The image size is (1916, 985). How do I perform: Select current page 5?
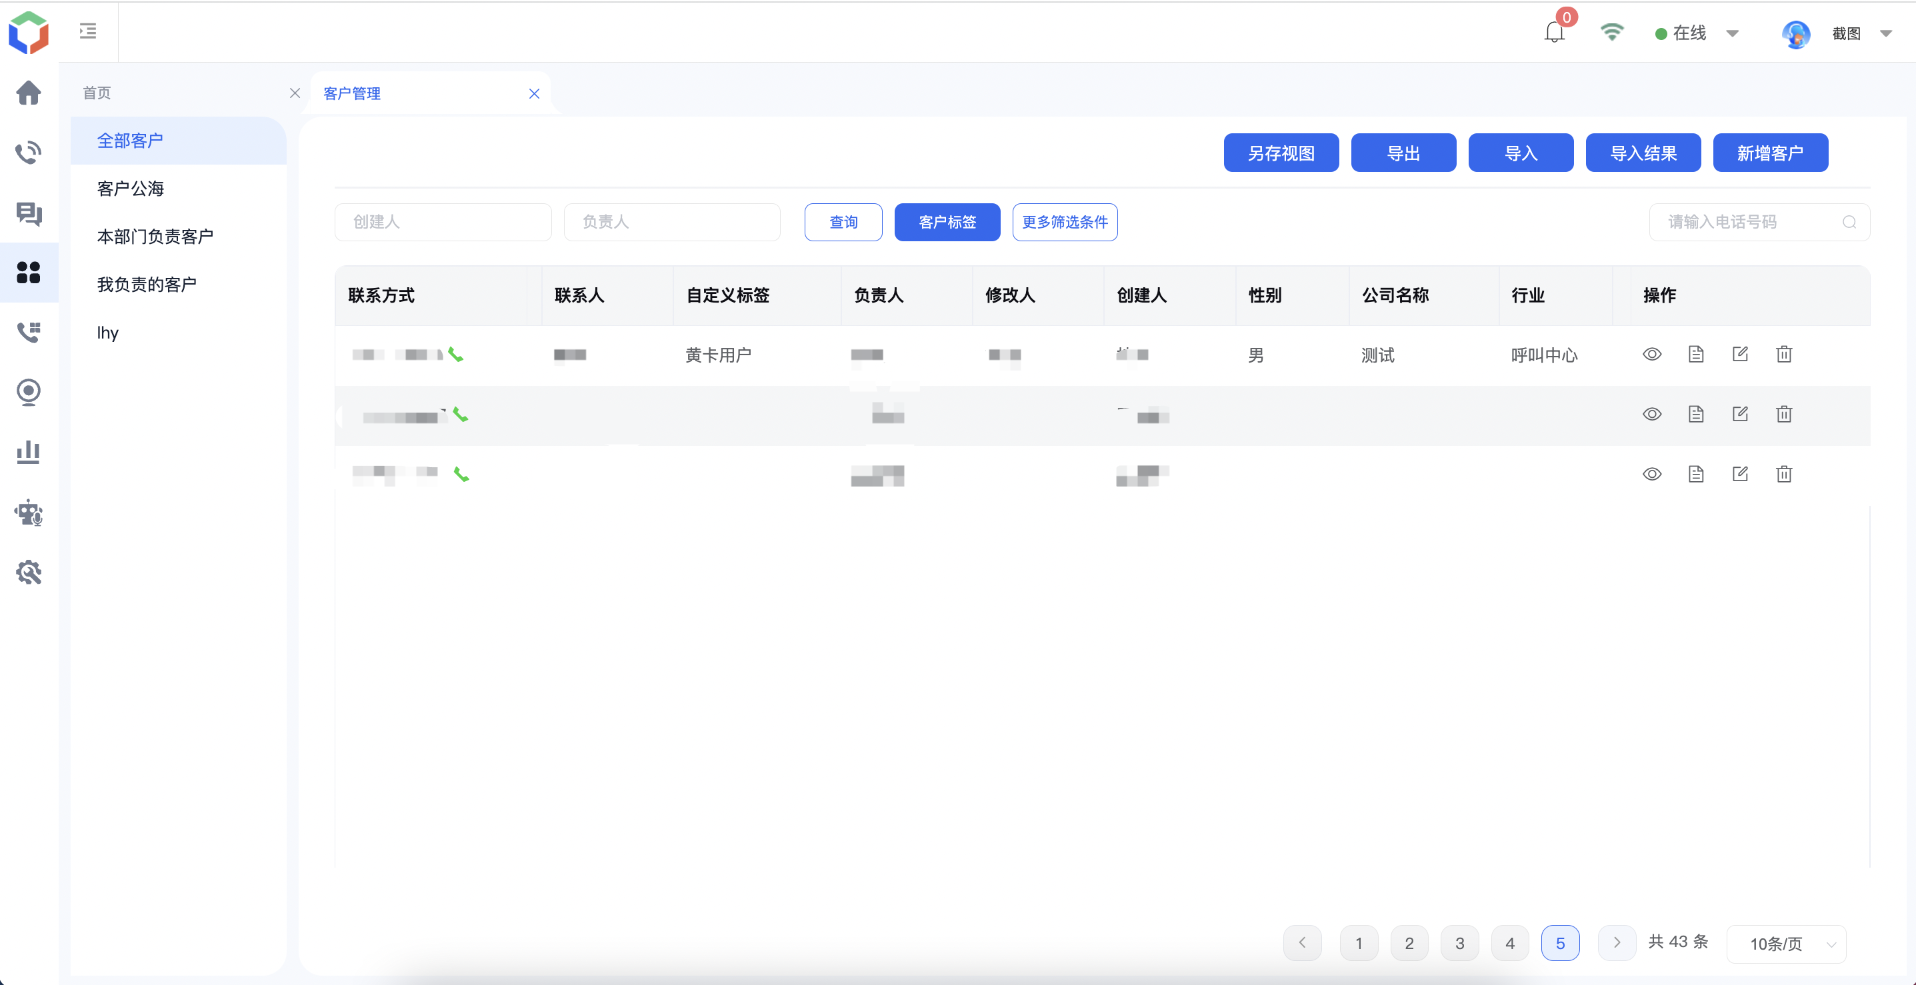point(1561,942)
